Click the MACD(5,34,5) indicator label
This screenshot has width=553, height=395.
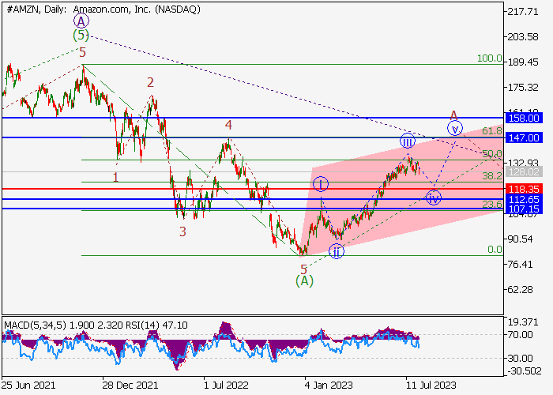tap(35, 325)
